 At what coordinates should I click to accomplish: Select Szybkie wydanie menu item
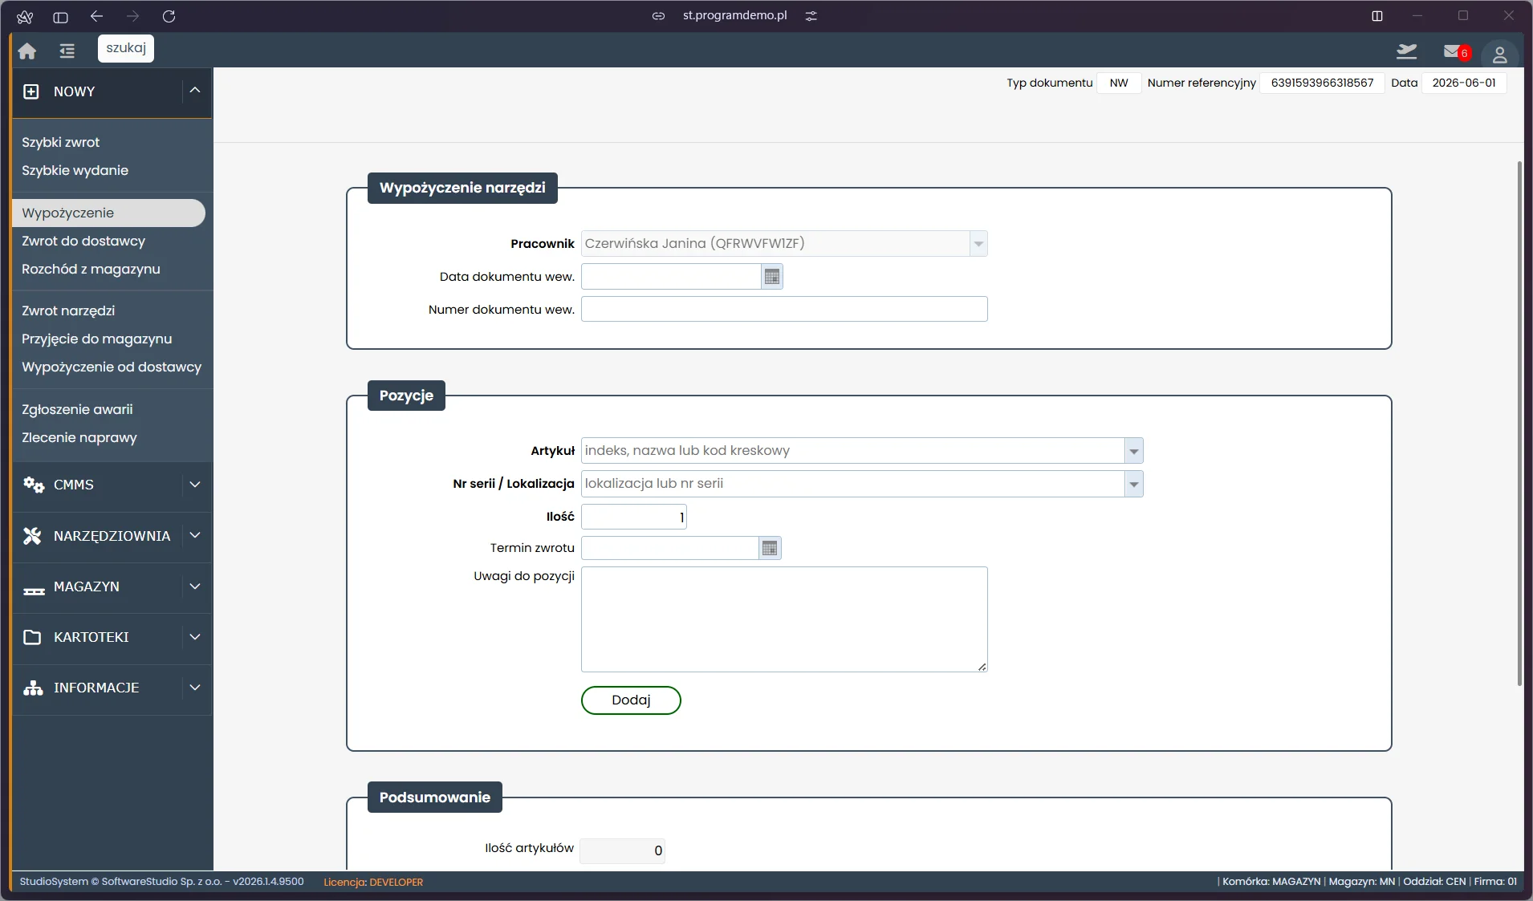point(75,170)
